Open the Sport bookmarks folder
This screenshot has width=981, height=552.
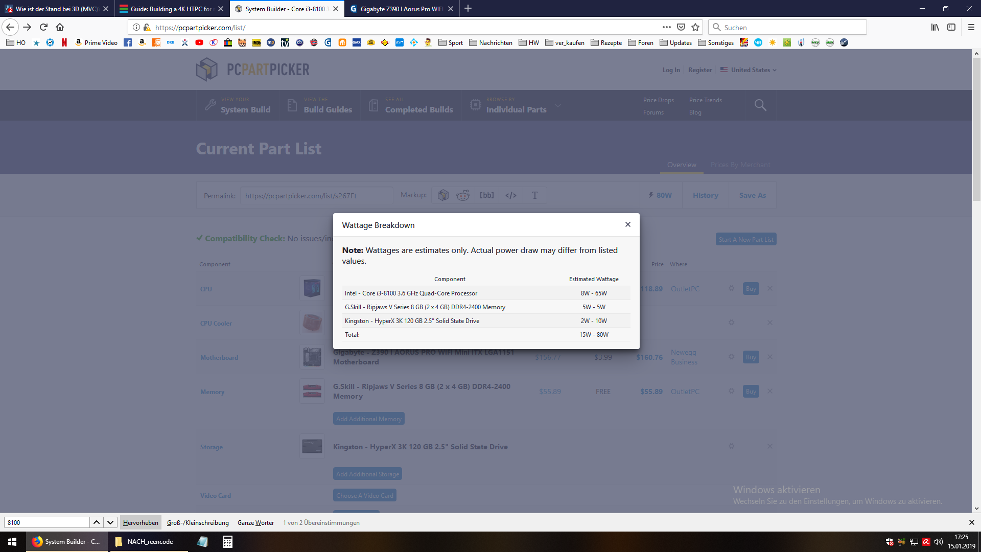coord(451,42)
